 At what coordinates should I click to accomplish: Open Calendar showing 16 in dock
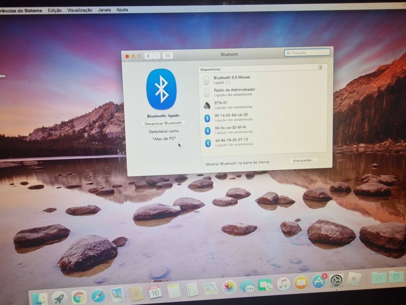click(155, 292)
